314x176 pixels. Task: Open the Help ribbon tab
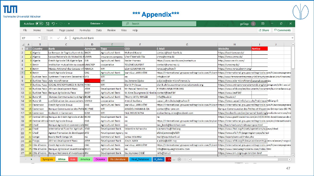click(135, 31)
